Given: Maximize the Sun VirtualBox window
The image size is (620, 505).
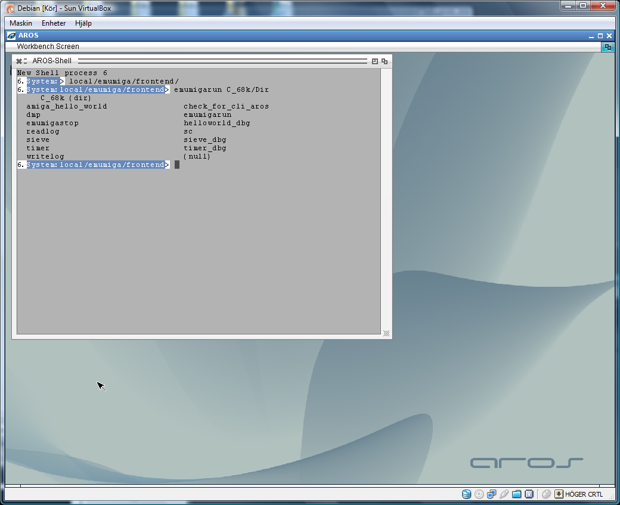Looking at the screenshot, I should tap(583, 5).
